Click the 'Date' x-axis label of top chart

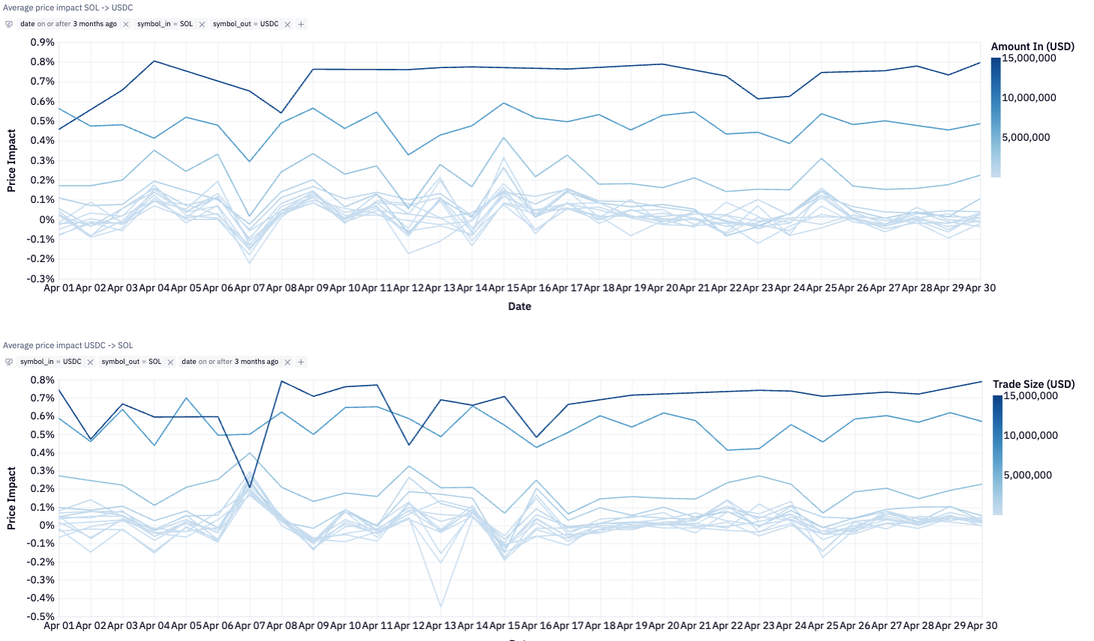click(x=520, y=306)
